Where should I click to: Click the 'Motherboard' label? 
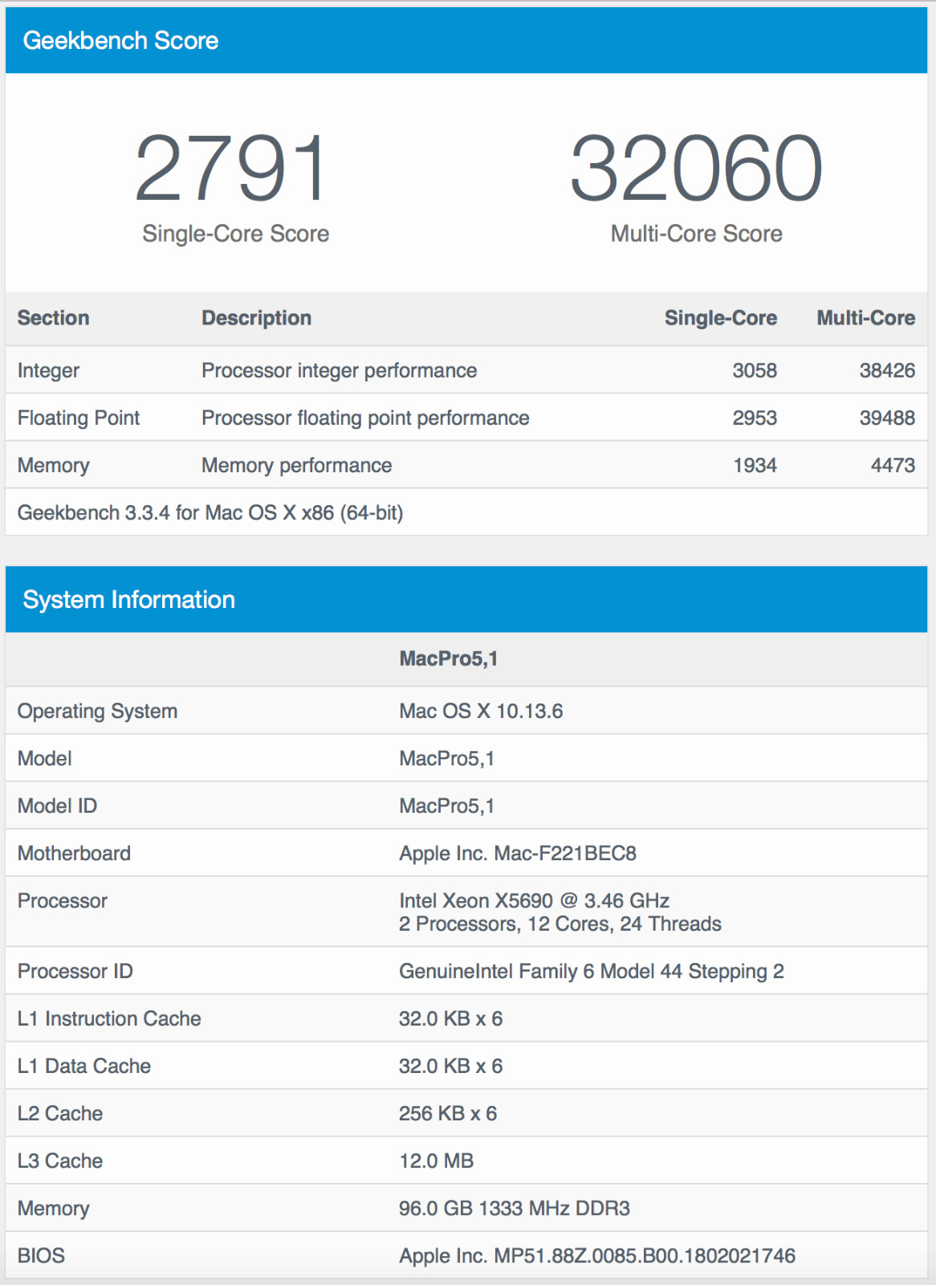74,854
